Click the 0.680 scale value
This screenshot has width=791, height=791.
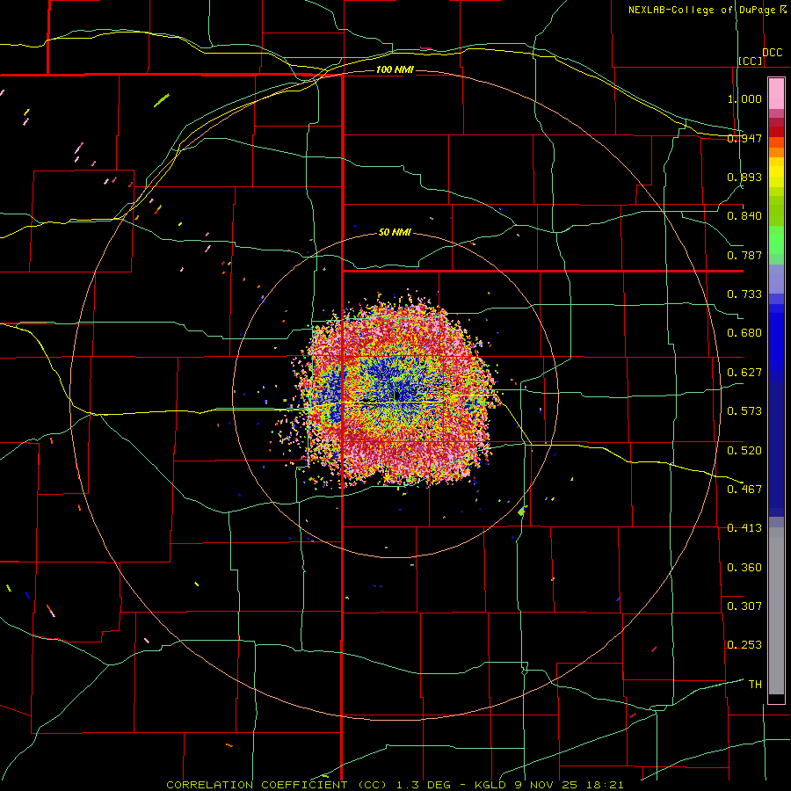coord(744,333)
